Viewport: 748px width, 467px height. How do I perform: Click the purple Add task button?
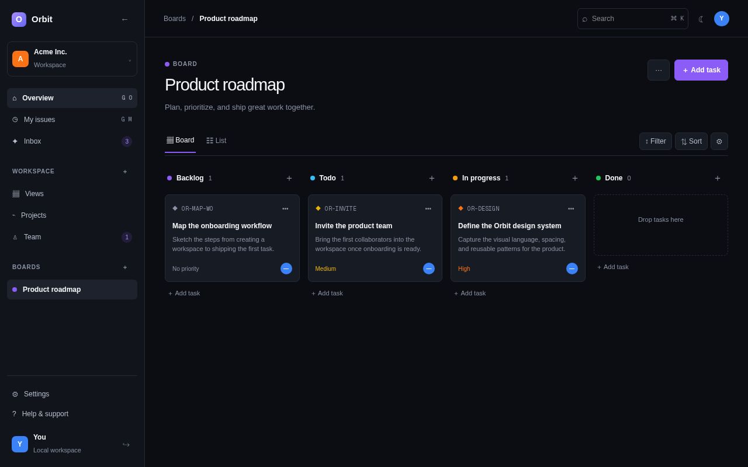(x=701, y=70)
